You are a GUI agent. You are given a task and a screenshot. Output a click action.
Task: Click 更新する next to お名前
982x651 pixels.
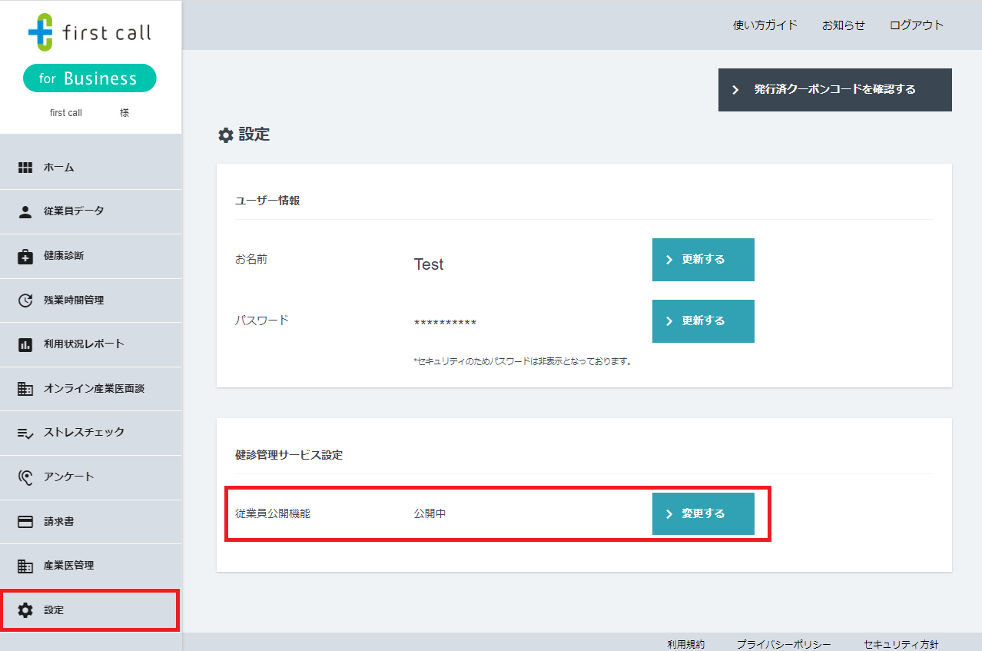click(x=702, y=259)
